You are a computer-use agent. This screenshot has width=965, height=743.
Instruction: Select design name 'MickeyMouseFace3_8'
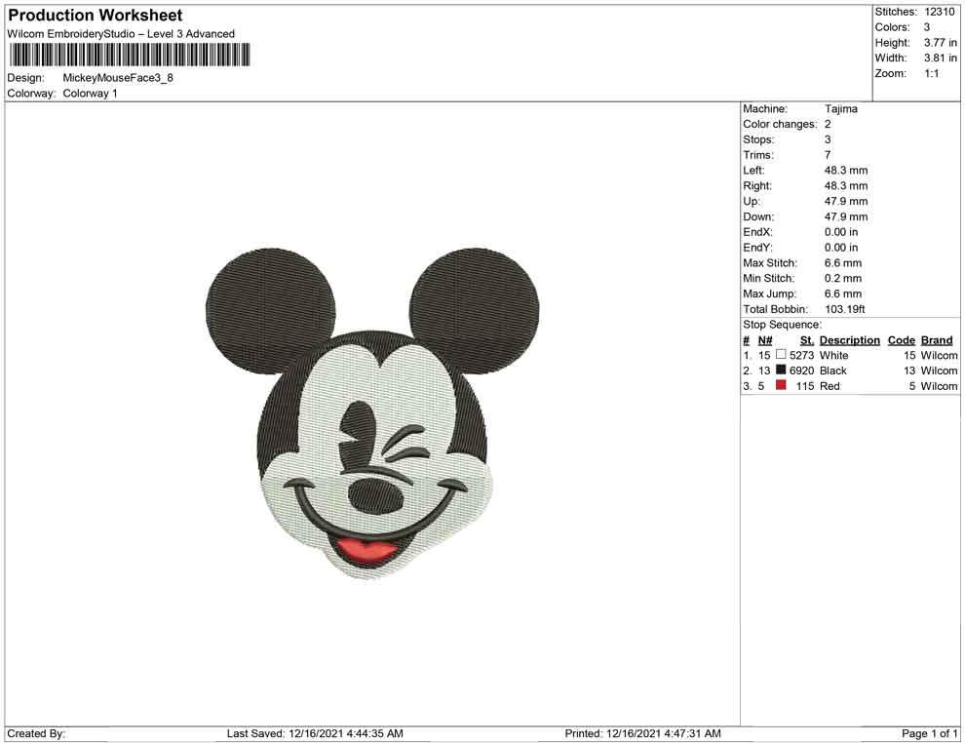[118, 78]
